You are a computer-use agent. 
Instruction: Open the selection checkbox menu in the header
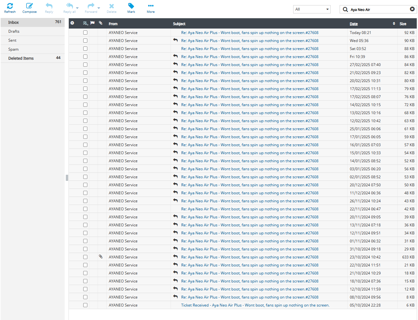[x=85, y=23]
